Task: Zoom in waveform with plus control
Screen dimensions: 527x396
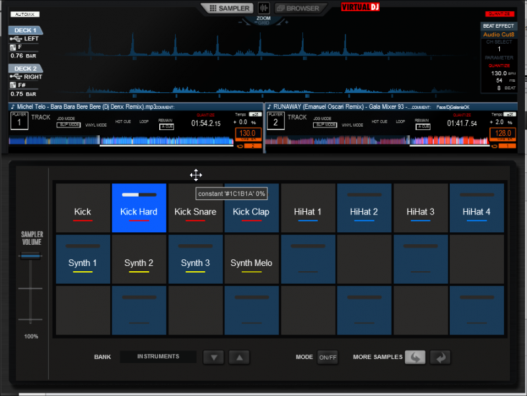Action: pyautogui.click(x=287, y=22)
